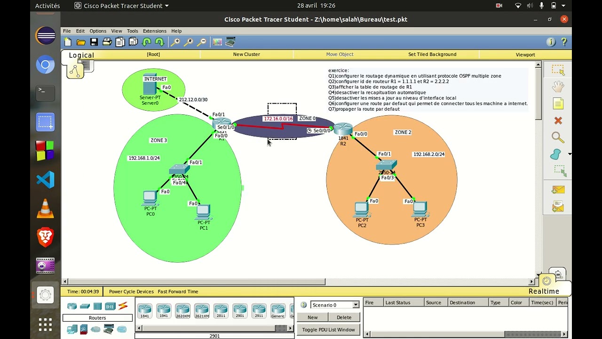Open the Help menu

pos(176,31)
